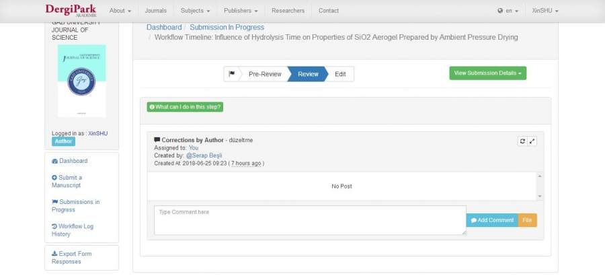Open the Submission In Progress breadcrumb
The height and width of the screenshot is (278, 605).
[x=227, y=28]
